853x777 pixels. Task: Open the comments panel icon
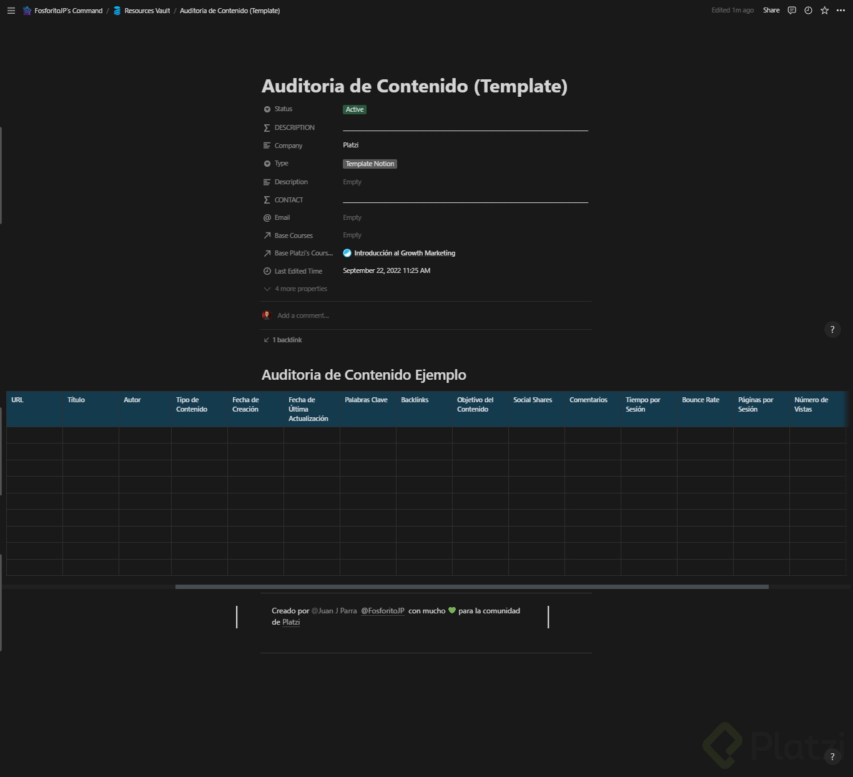pos(792,11)
